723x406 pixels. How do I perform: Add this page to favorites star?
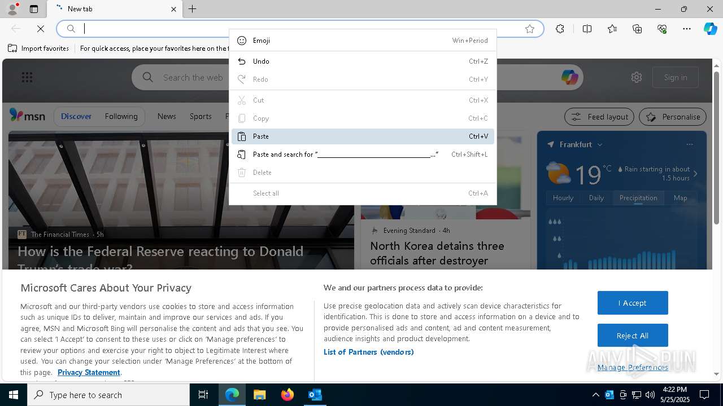coord(530,29)
